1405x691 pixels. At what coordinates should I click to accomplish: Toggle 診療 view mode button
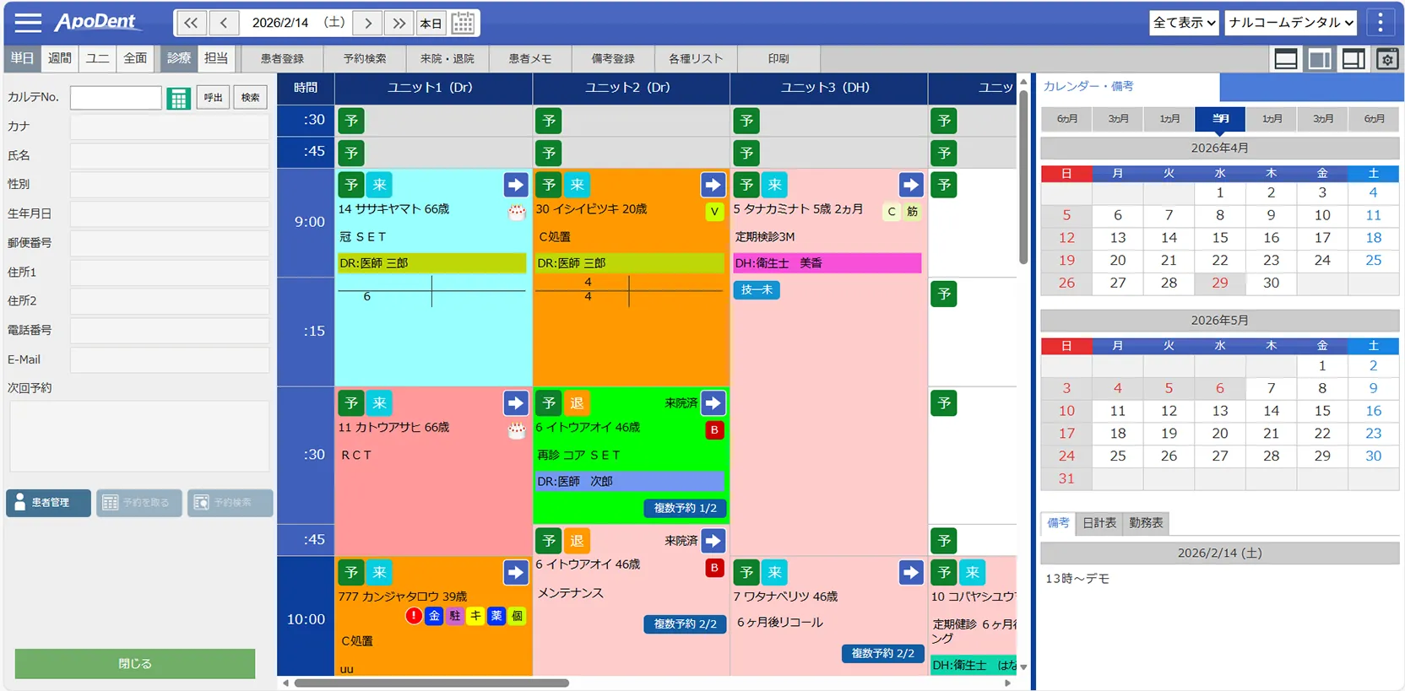[x=178, y=58]
